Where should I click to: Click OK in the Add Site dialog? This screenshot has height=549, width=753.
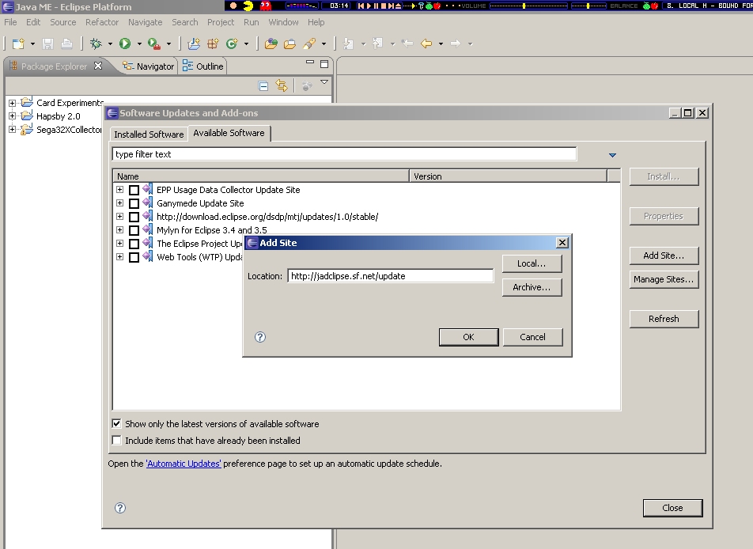pos(469,337)
